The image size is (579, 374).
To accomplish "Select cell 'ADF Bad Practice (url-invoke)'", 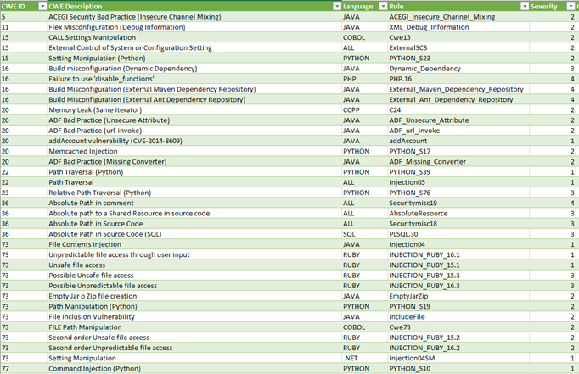I will 194,131.
